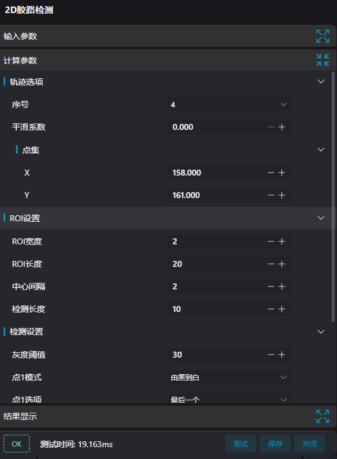The width and height of the screenshot is (337, 459).
Task: Expand the 结果显示 panel with the expand icon
Action: pyautogui.click(x=323, y=416)
